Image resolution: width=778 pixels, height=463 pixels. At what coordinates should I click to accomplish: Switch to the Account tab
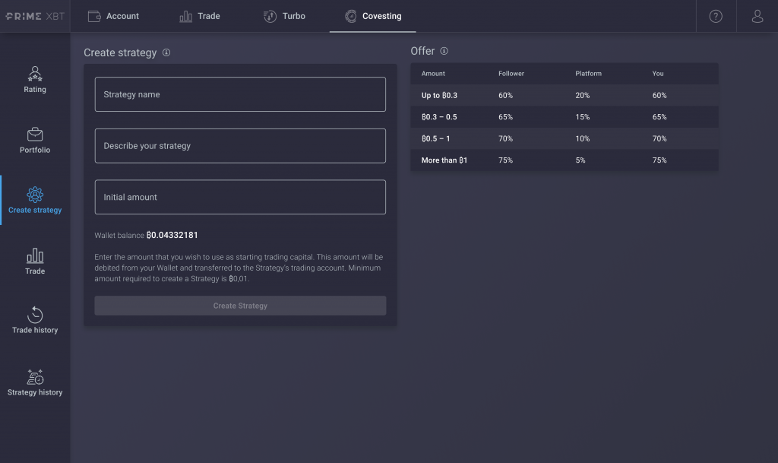[113, 15]
